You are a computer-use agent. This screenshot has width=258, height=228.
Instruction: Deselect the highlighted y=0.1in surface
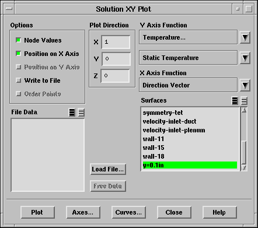(x=190, y=165)
